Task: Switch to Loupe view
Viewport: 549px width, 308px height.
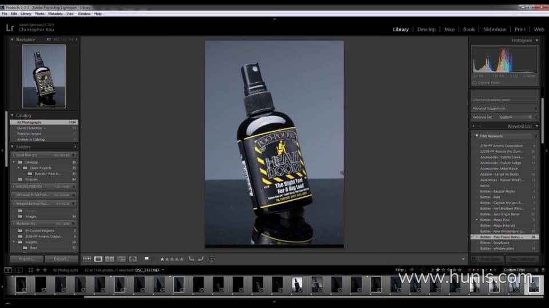Action: (98, 259)
